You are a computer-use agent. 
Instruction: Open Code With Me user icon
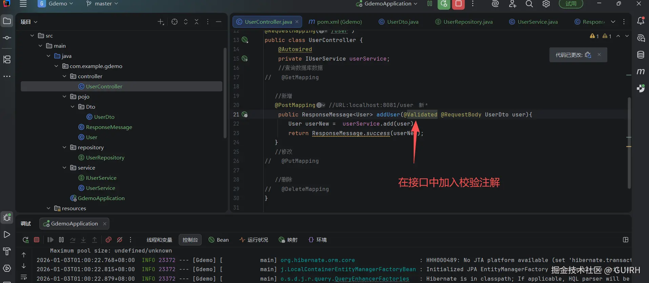pos(512,4)
